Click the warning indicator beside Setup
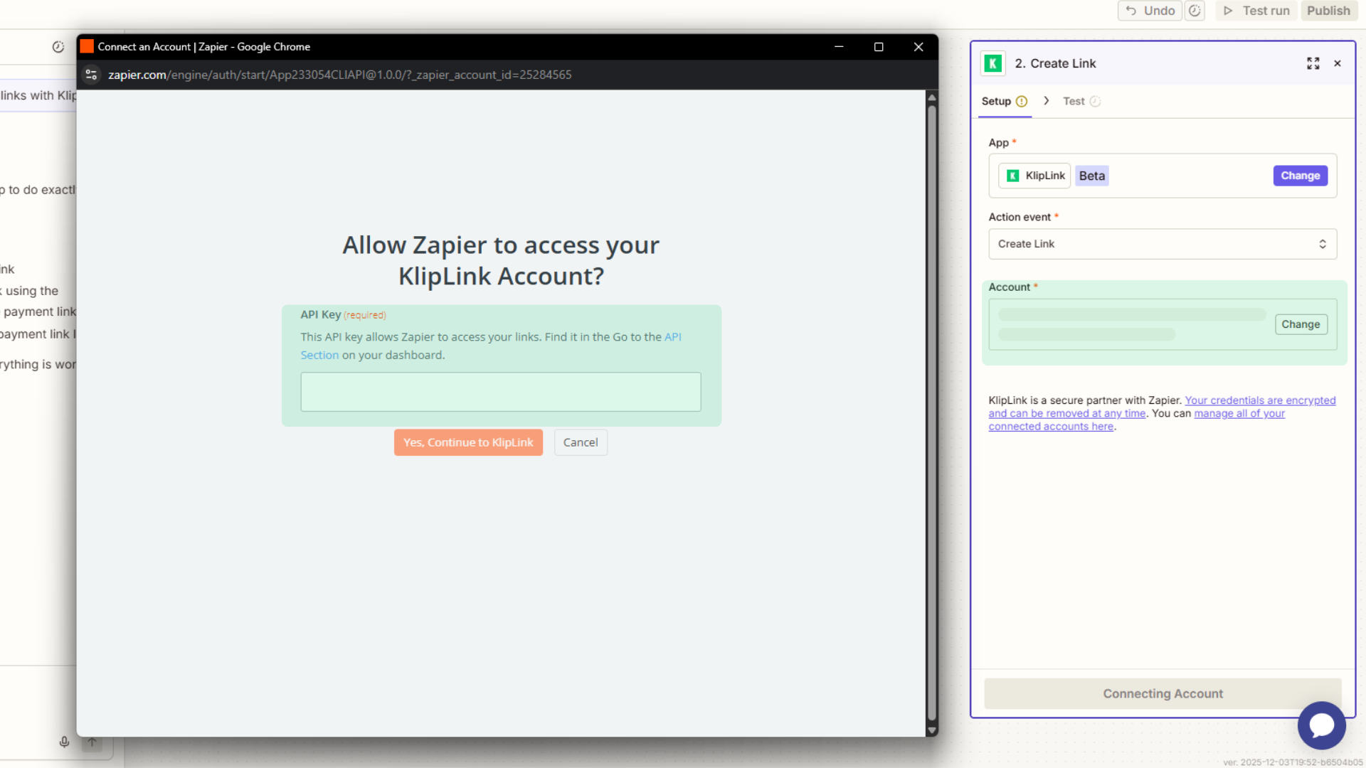The width and height of the screenshot is (1366, 768). click(1022, 101)
